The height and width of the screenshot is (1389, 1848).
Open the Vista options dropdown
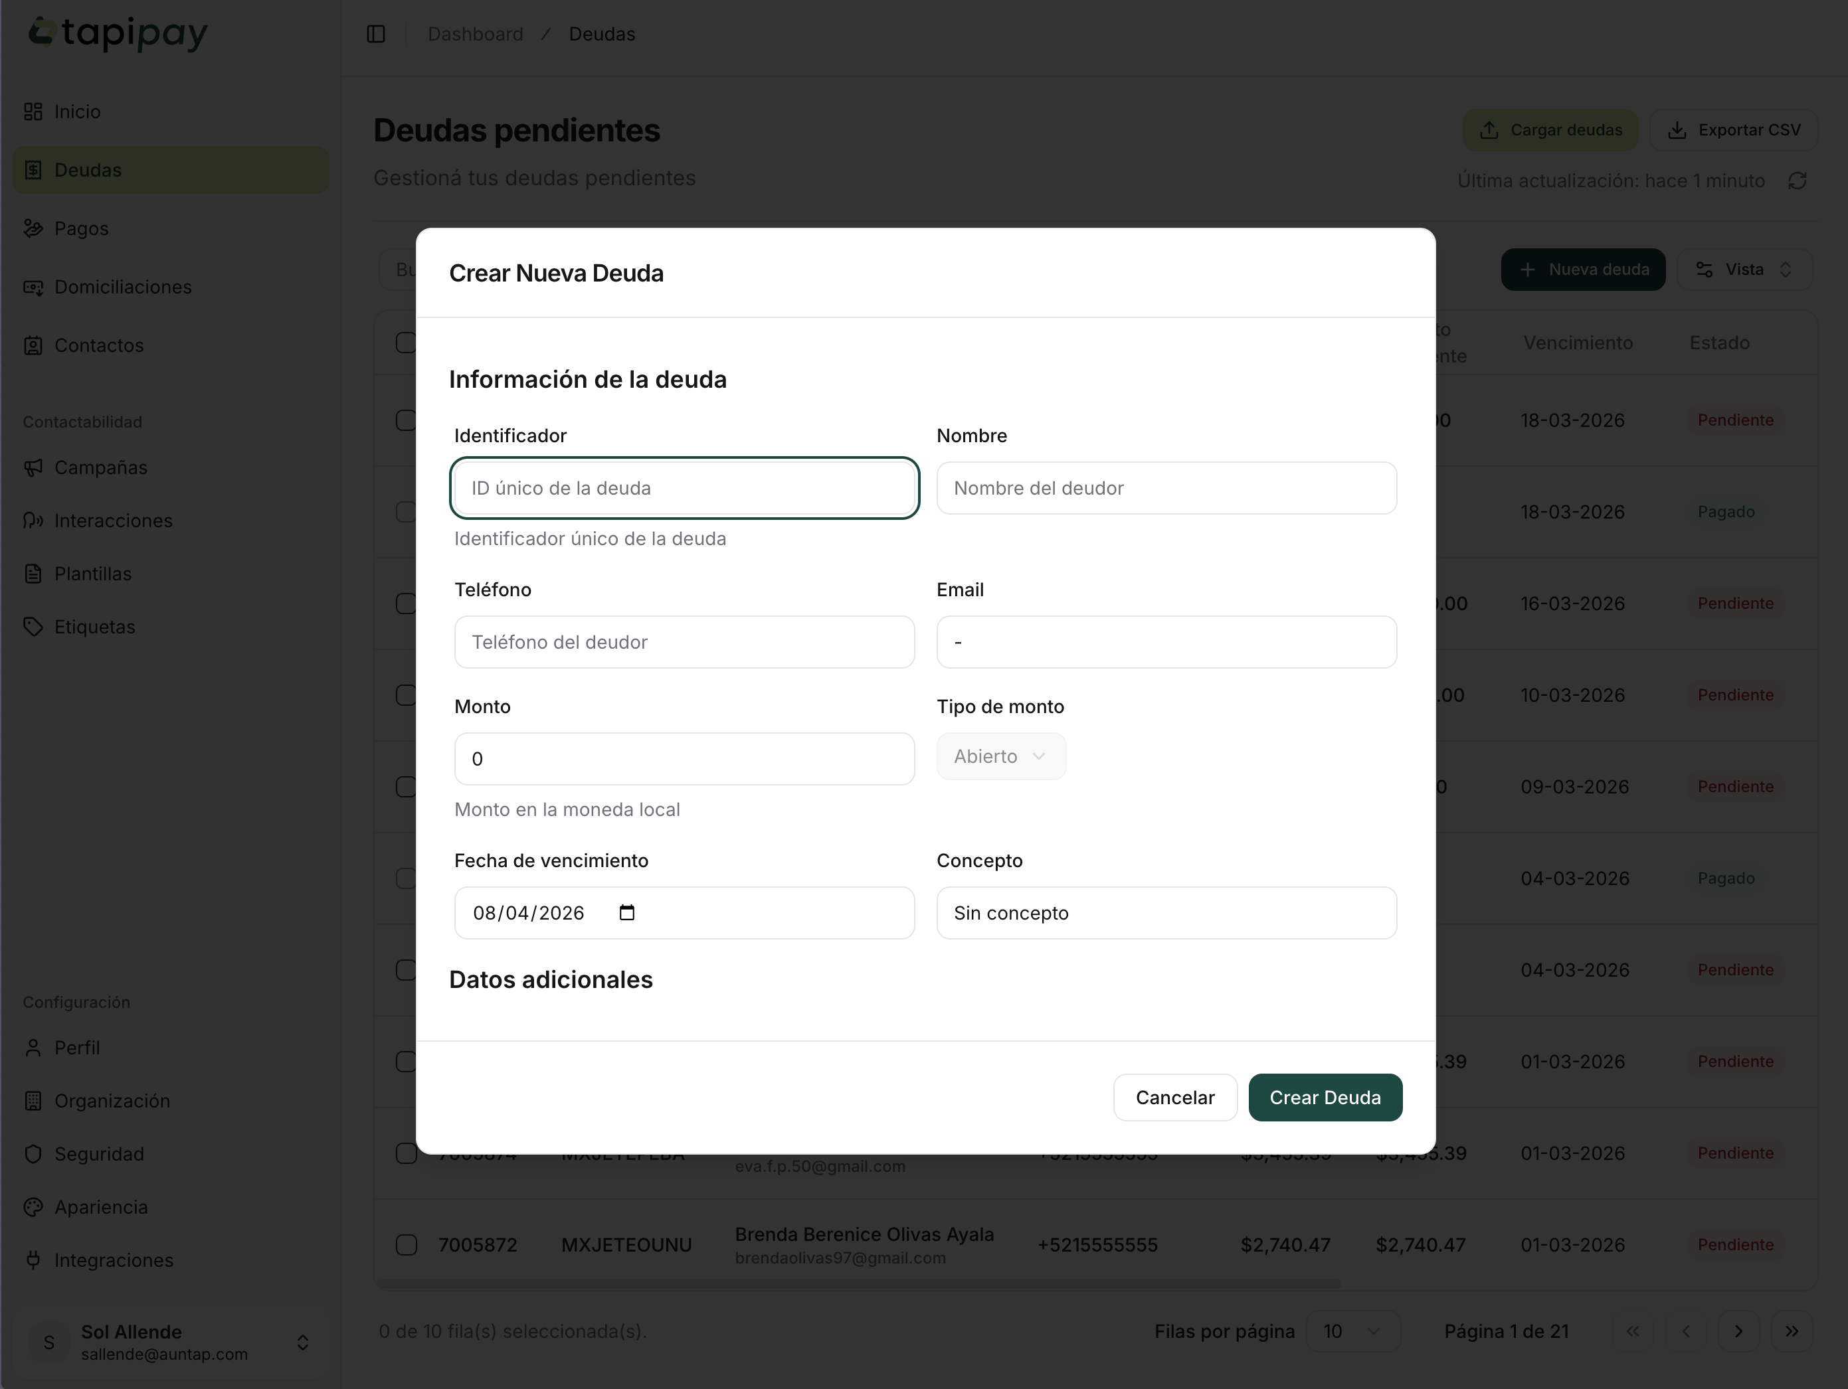[1744, 270]
